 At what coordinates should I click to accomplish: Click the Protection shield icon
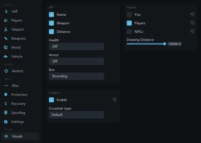[6, 95]
